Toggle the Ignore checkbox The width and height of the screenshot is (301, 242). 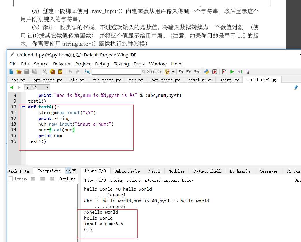(x=11, y=179)
